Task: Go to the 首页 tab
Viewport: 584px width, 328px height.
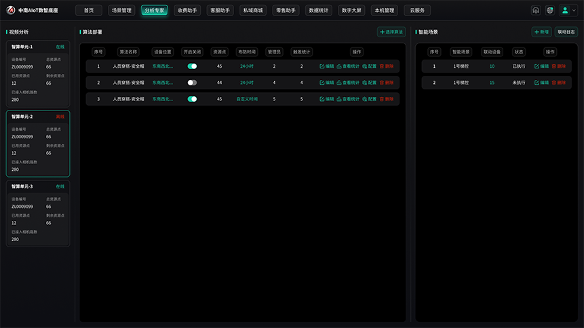Action: (x=89, y=10)
